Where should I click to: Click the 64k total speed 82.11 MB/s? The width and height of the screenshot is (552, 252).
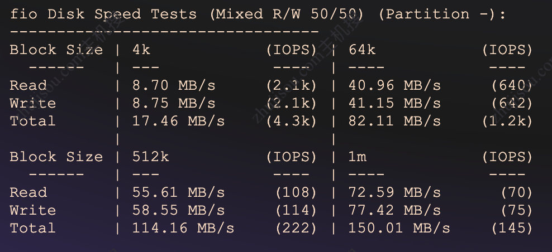[x=394, y=121]
